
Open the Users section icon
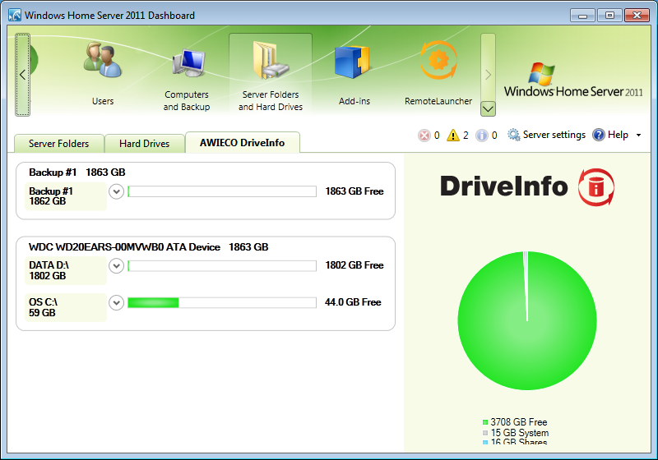click(x=102, y=60)
